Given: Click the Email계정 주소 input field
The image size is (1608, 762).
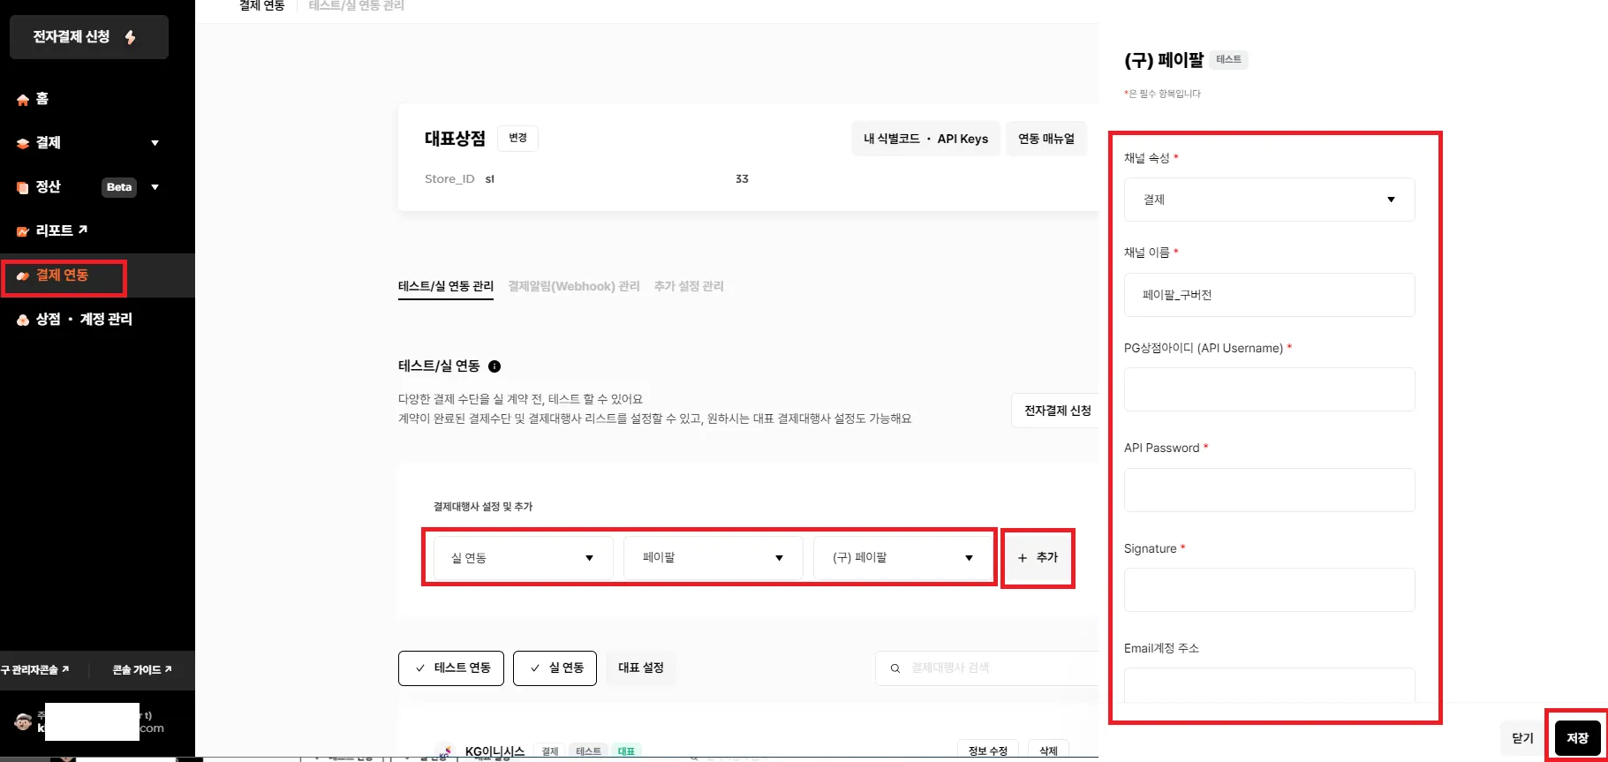Looking at the screenshot, I should tap(1269, 686).
